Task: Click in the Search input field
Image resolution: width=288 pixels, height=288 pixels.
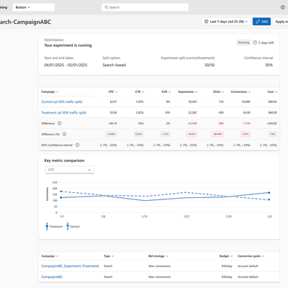Action: (145, 7)
